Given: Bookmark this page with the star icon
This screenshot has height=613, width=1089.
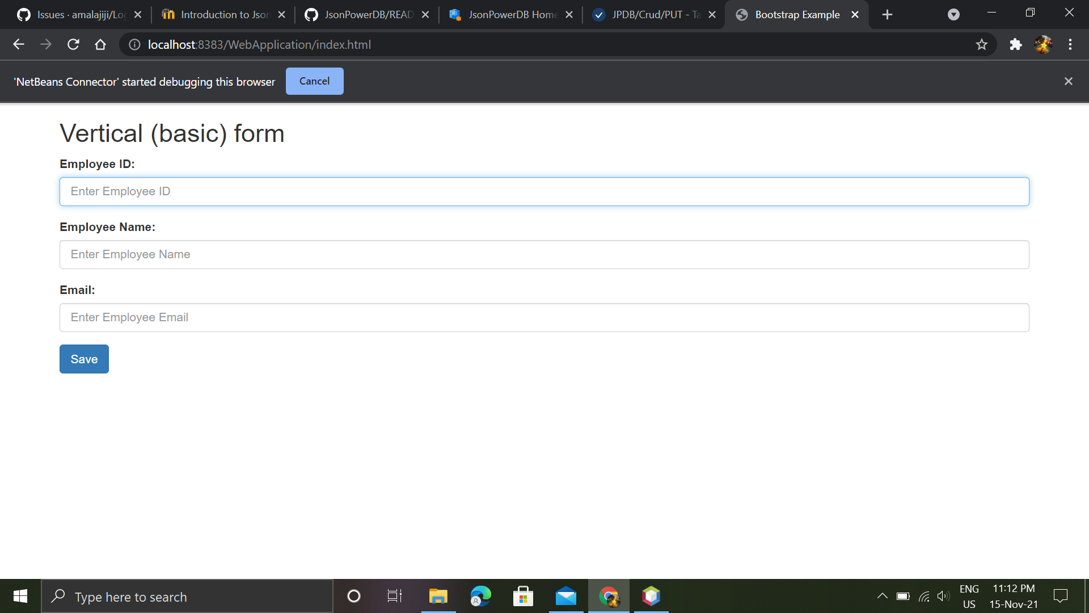Looking at the screenshot, I should tap(982, 44).
